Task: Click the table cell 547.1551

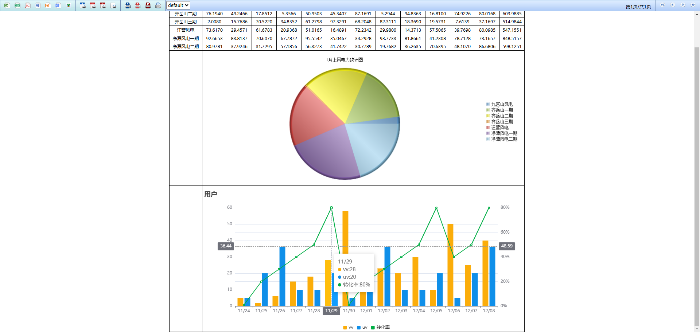Action: [x=512, y=30]
